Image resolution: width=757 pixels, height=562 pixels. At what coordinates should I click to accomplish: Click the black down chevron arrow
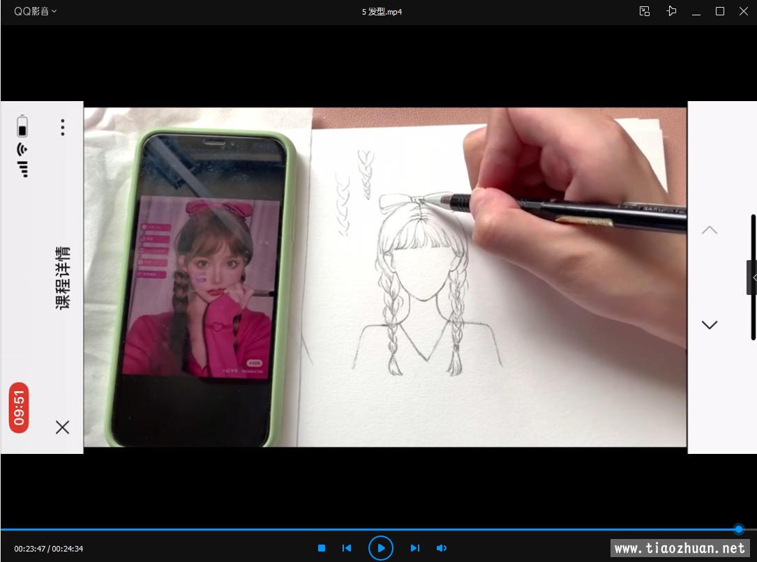tap(709, 325)
